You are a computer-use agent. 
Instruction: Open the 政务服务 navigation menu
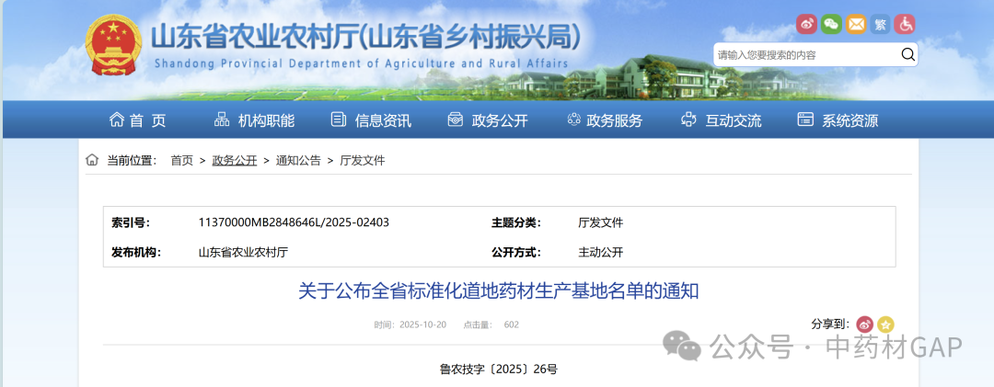tap(605, 120)
